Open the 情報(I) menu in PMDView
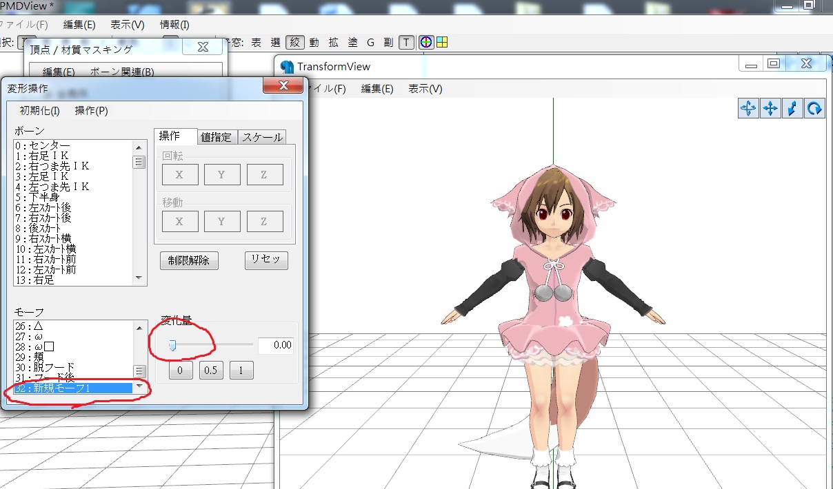 174,24
